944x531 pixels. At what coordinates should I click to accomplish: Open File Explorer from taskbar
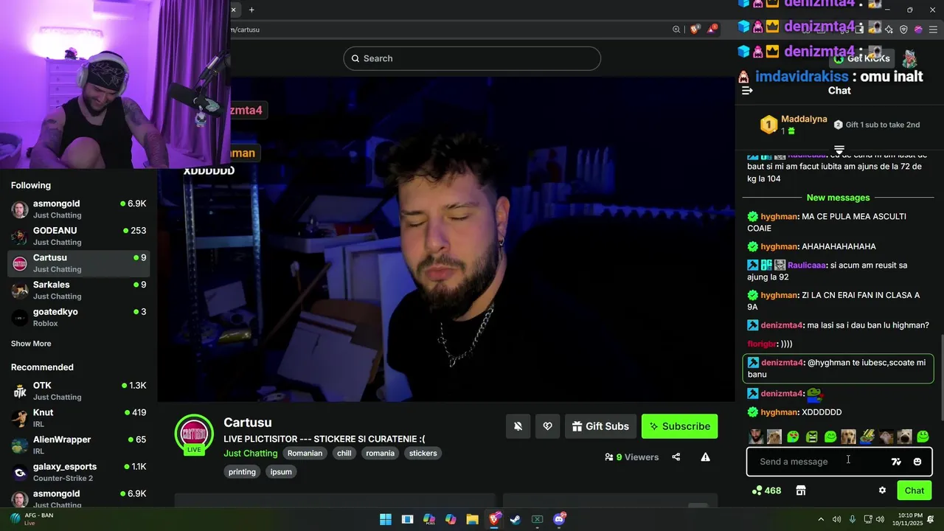point(472,519)
